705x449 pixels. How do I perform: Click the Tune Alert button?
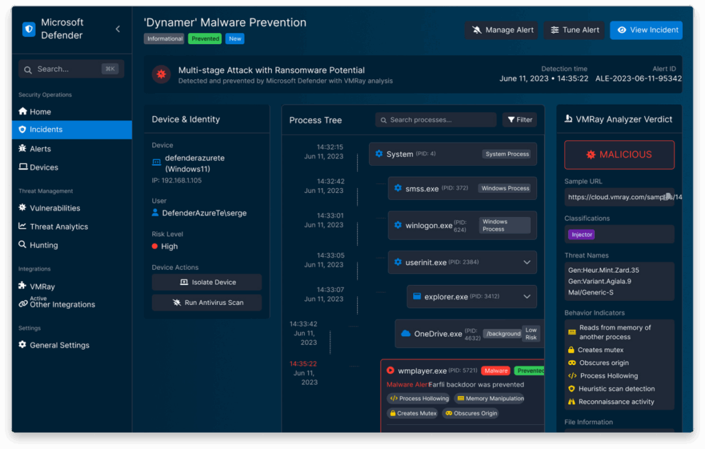(x=575, y=30)
